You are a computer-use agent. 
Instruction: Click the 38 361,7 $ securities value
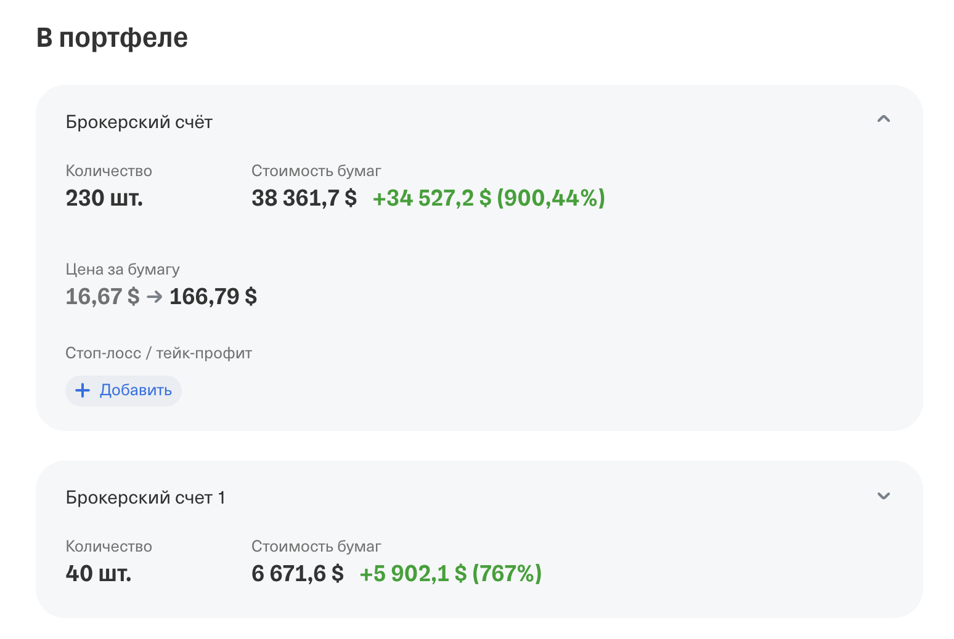(x=304, y=198)
